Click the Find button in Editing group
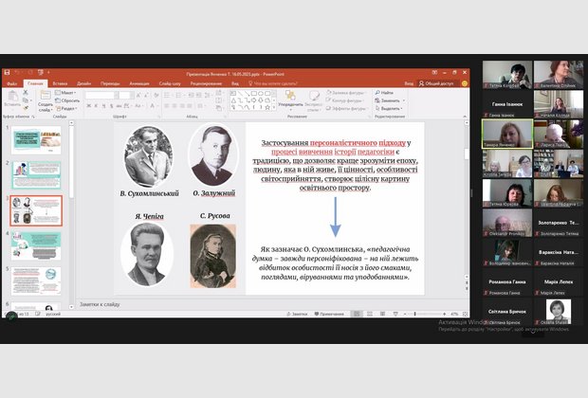 pyautogui.click(x=386, y=93)
